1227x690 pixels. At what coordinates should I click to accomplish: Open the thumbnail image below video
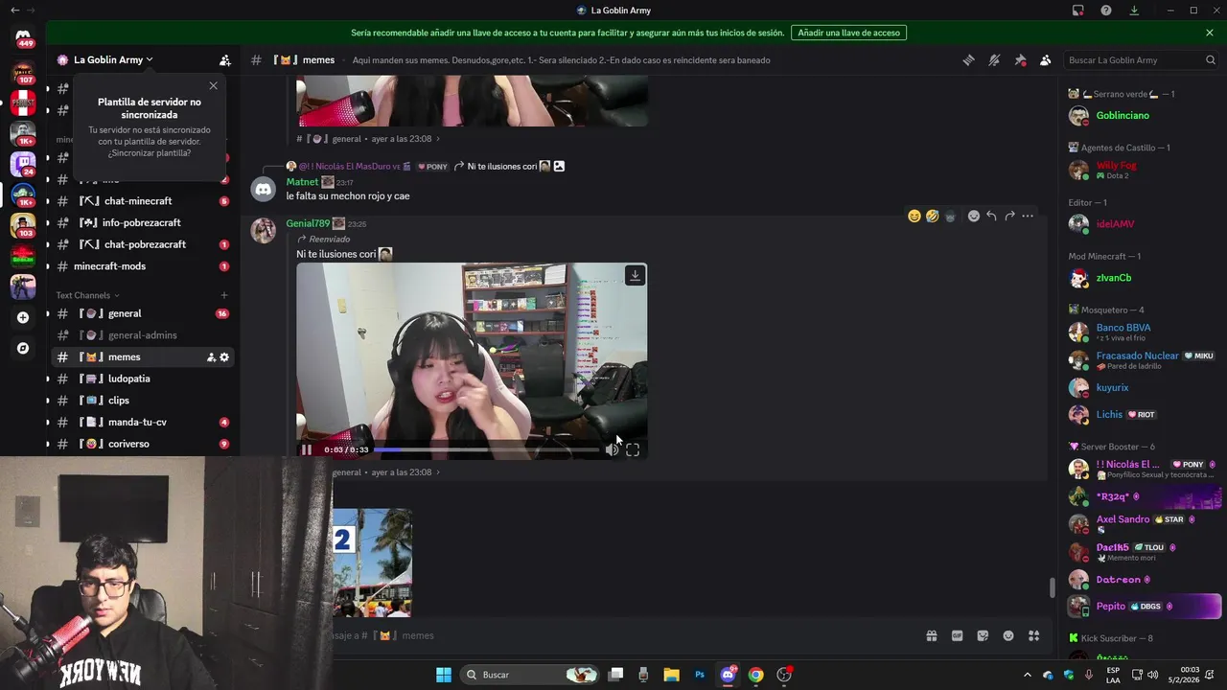(372, 563)
